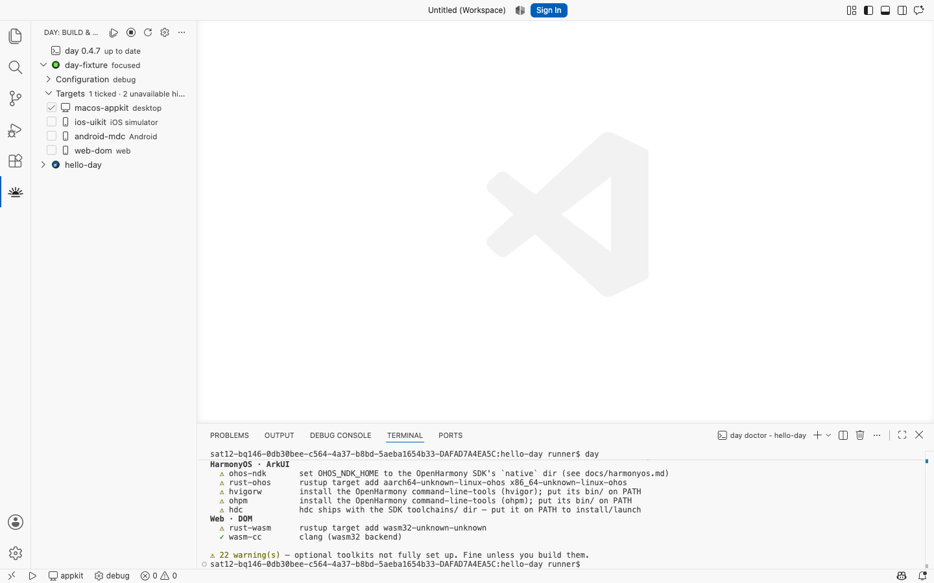Switch to the TERMINAL tab

pos(405,435)
